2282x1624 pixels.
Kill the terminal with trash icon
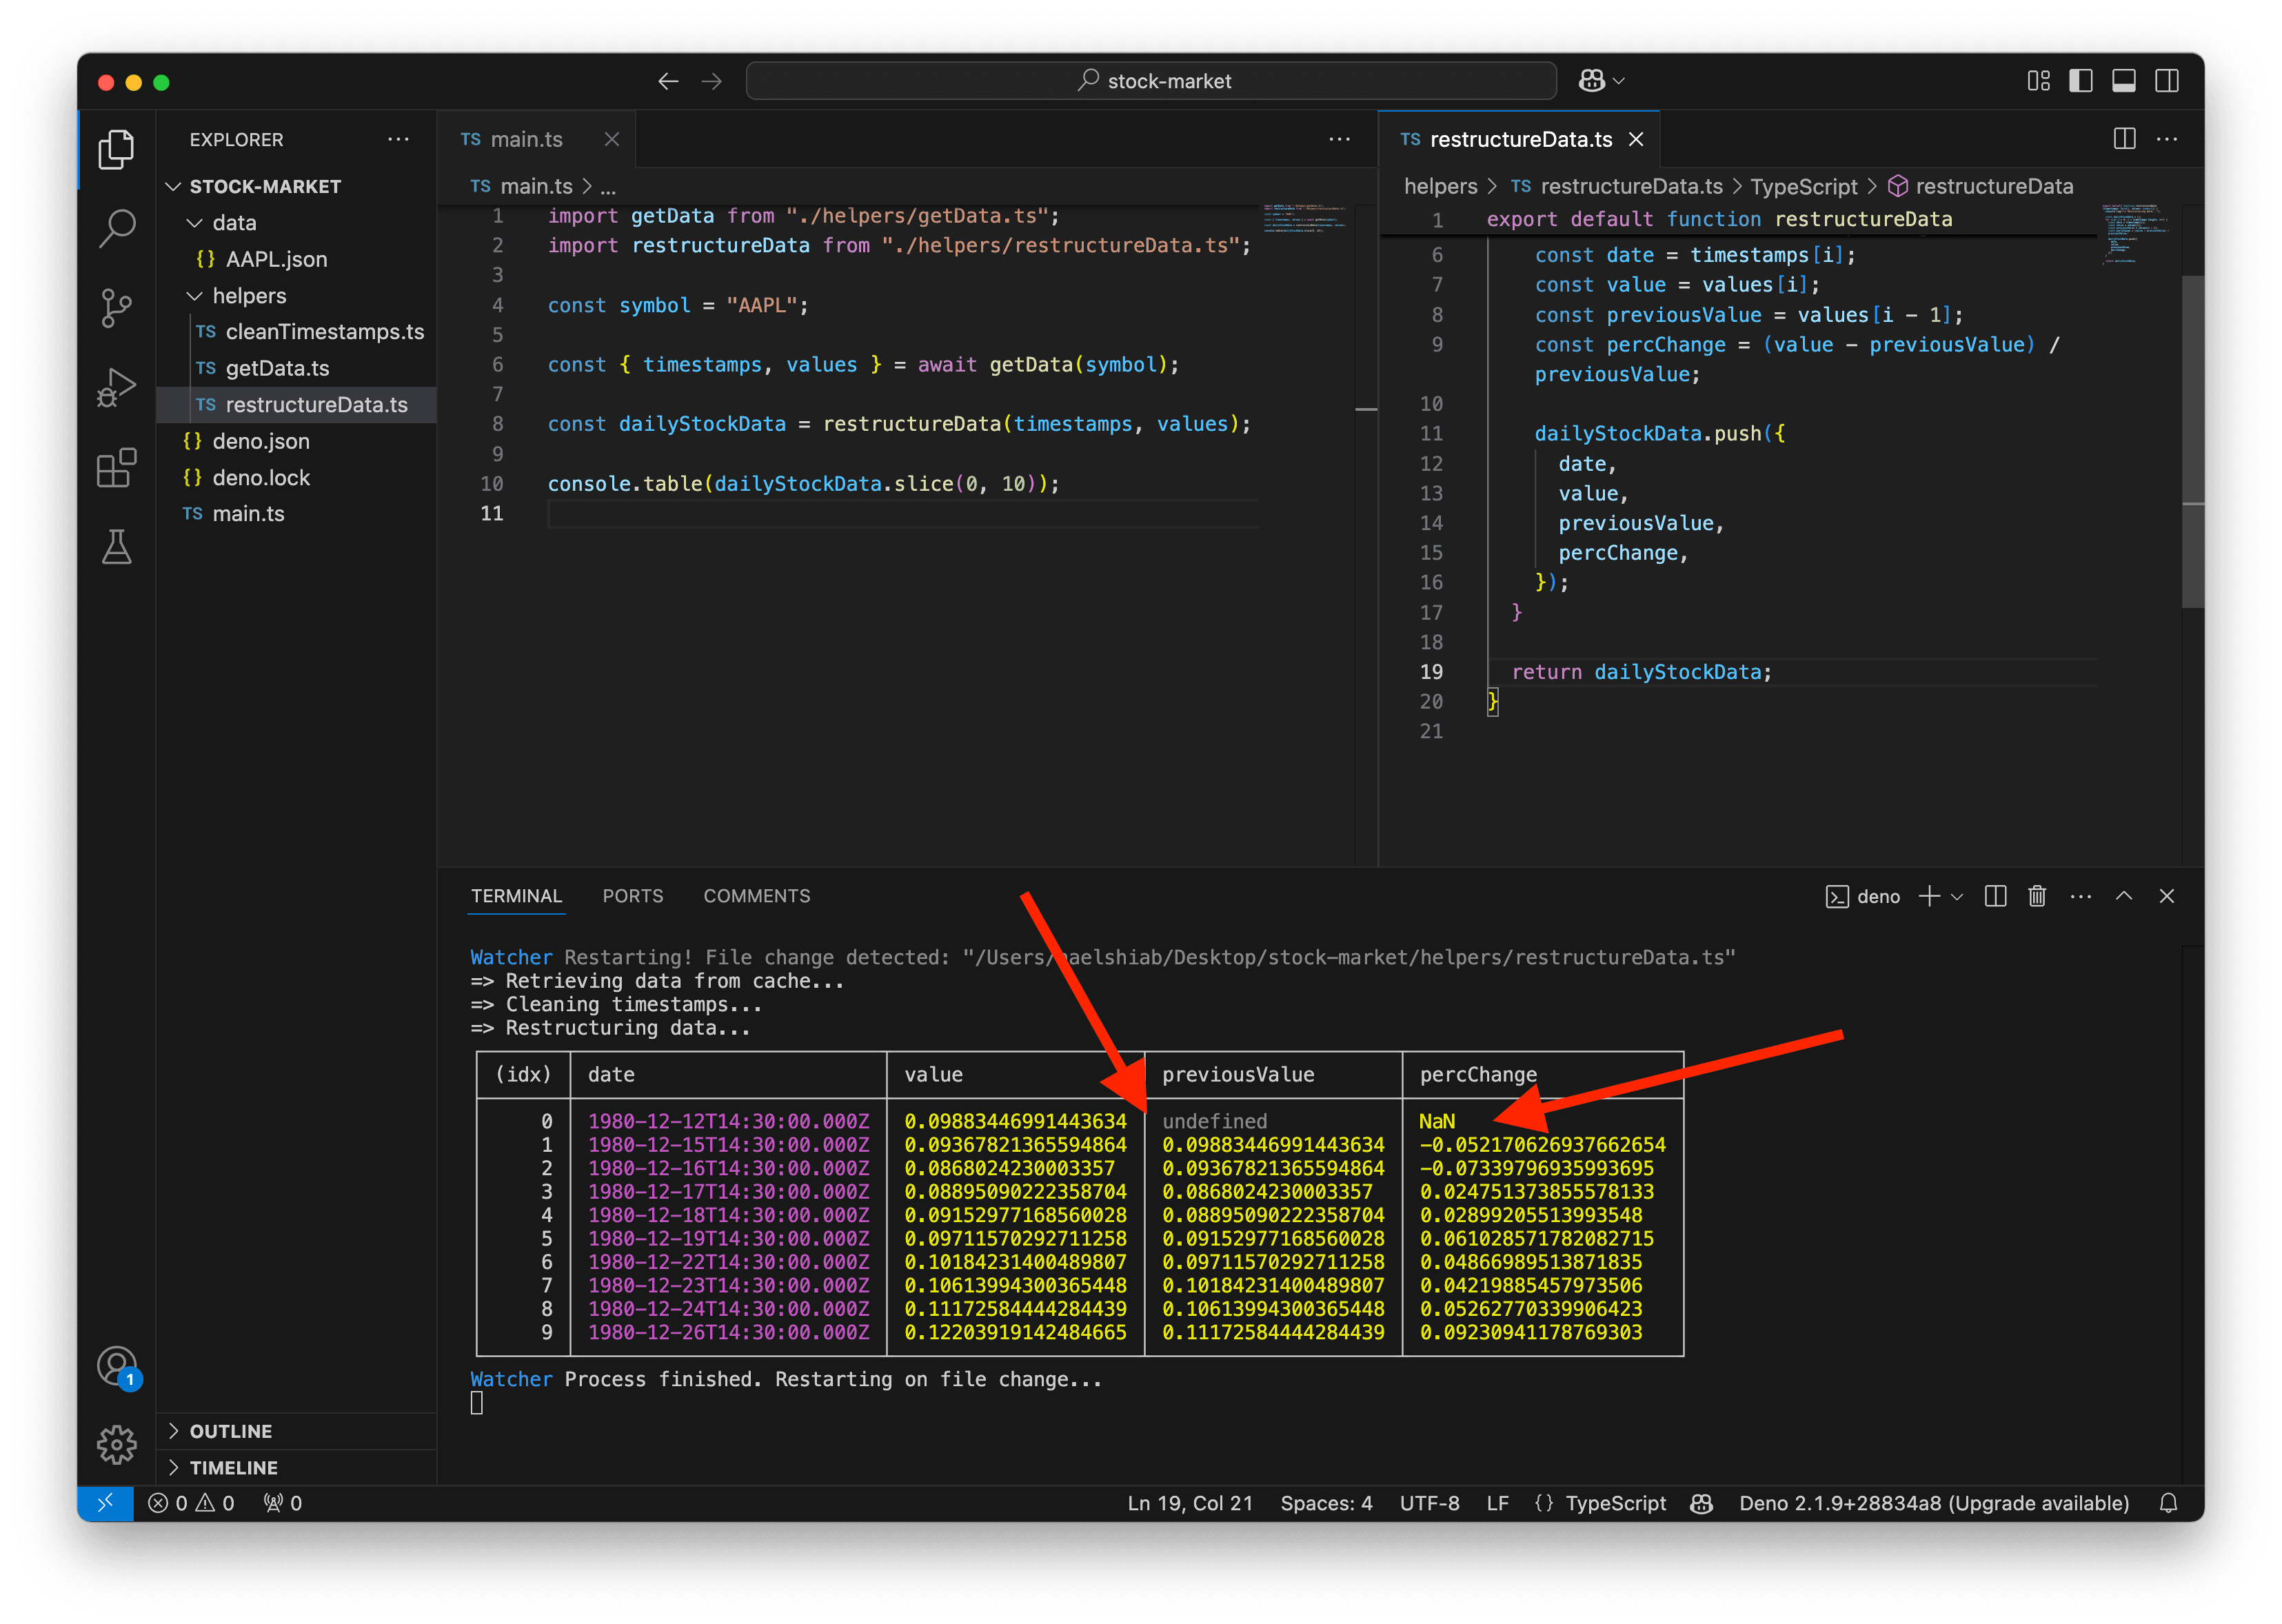2037,896
